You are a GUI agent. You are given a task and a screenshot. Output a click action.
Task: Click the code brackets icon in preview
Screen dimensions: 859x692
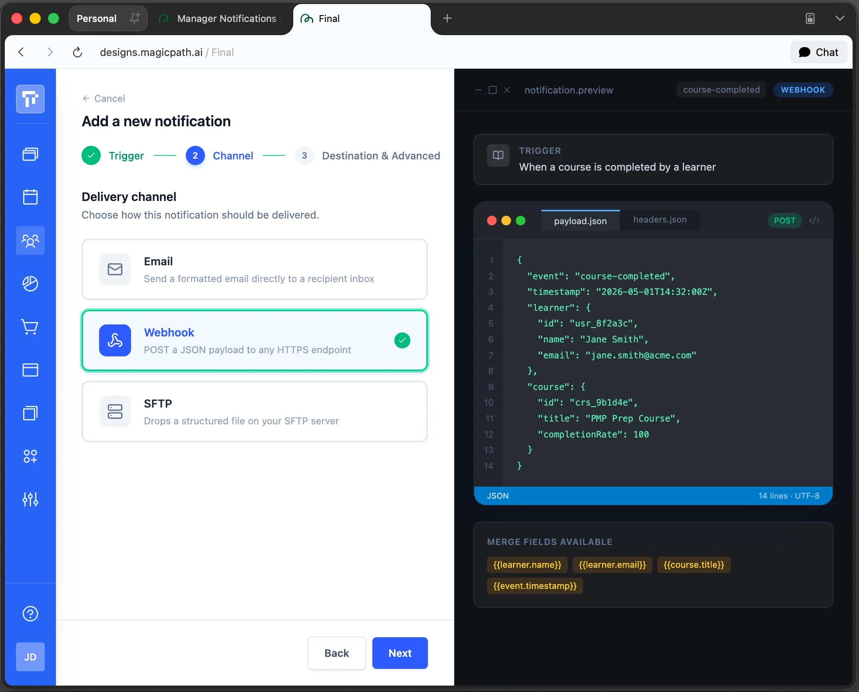pyautogui.click(x=814, y=221)
